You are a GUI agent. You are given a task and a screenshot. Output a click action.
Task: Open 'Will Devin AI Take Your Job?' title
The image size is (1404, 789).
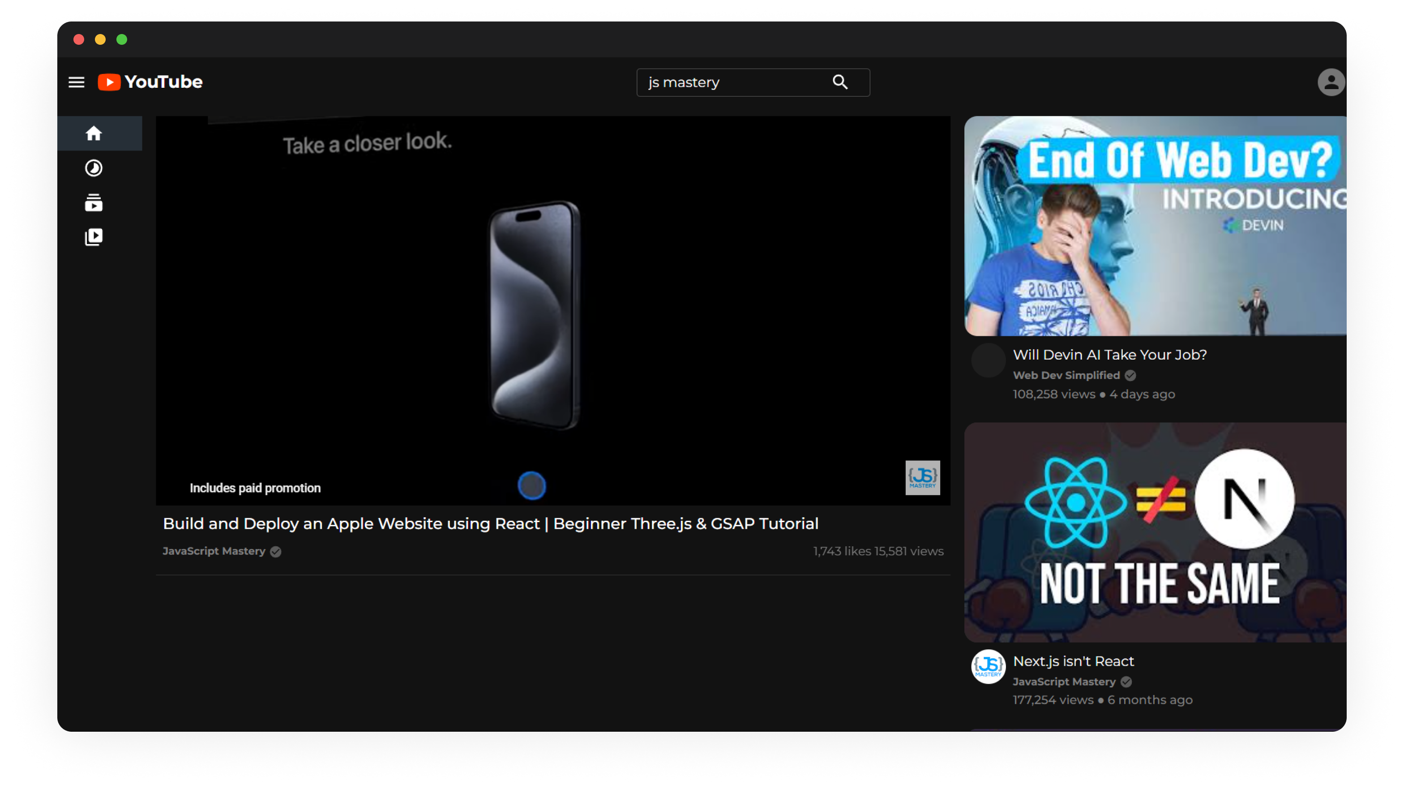click(1110, 354)
